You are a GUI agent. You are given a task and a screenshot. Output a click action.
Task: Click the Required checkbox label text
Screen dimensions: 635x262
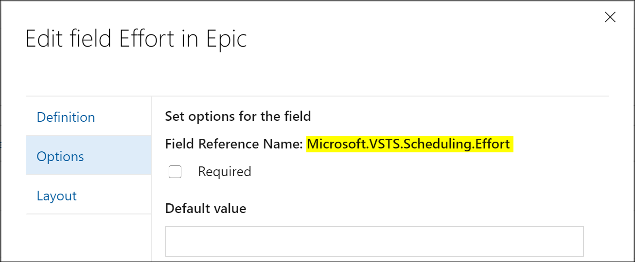[225, 172]
